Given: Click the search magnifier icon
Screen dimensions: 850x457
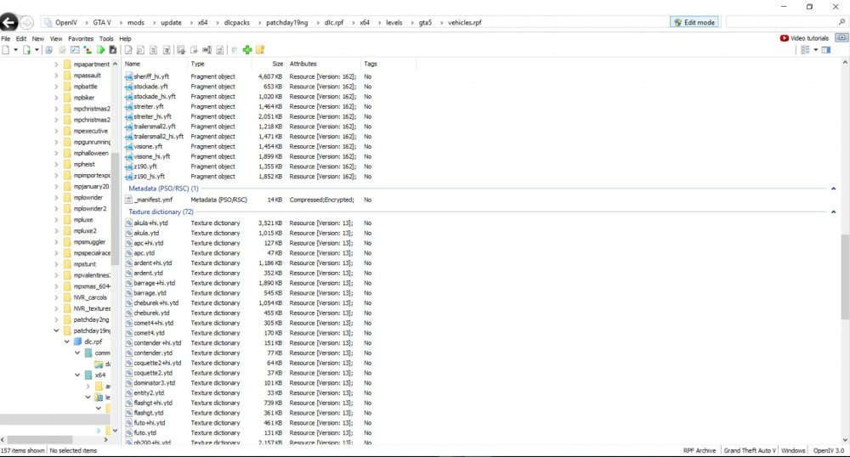Looking at the screenshot, I should [841, 22].
